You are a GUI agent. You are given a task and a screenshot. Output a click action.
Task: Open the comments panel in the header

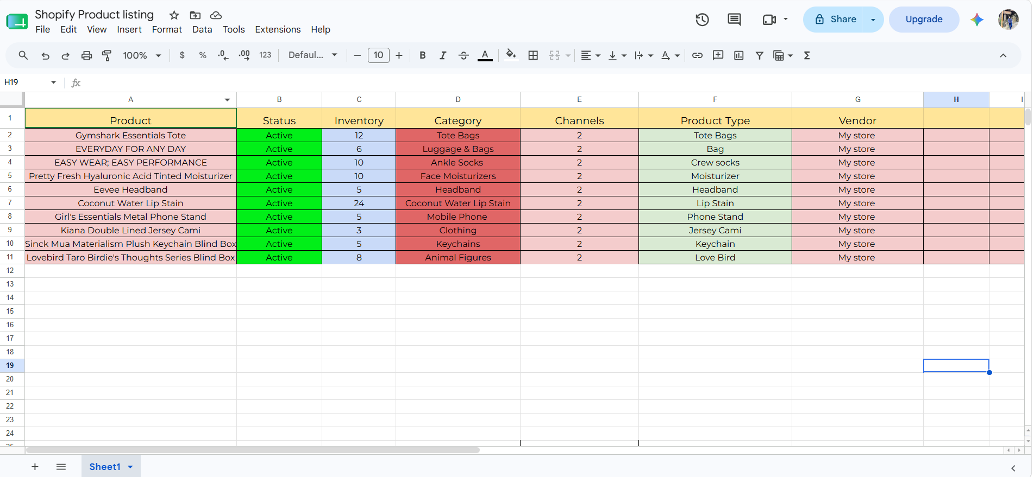(734, 20)
